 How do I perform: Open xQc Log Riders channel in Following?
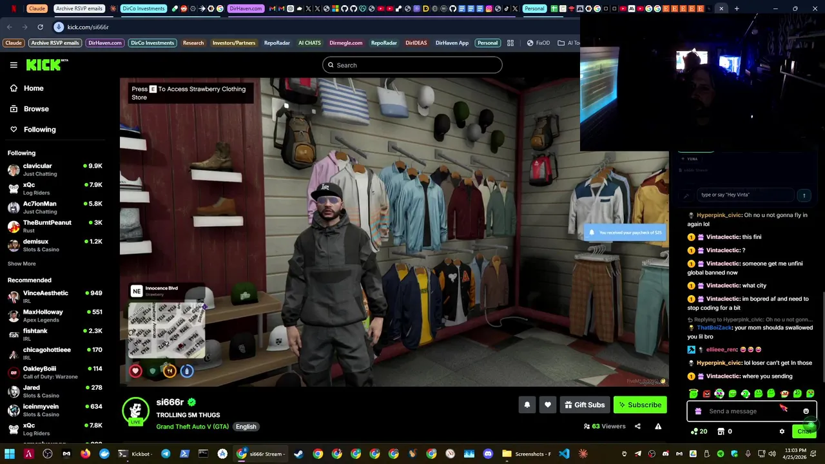point(55,188)
